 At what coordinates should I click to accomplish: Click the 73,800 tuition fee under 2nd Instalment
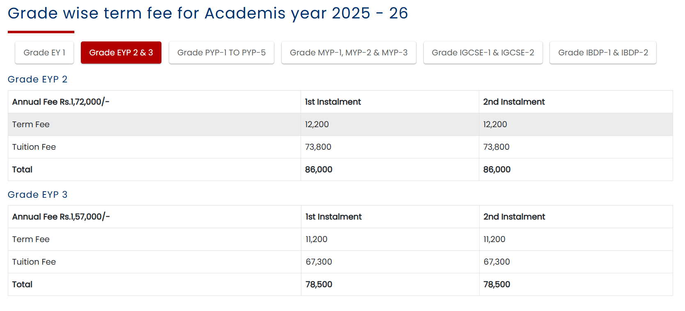pos(497,147)
